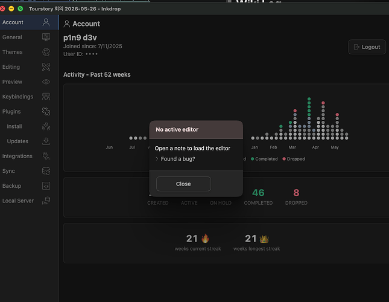Click the ON HOLD stat label
The height and width of the screenshot is (302, 389).
pyautogui.click(x=221, y=203)
